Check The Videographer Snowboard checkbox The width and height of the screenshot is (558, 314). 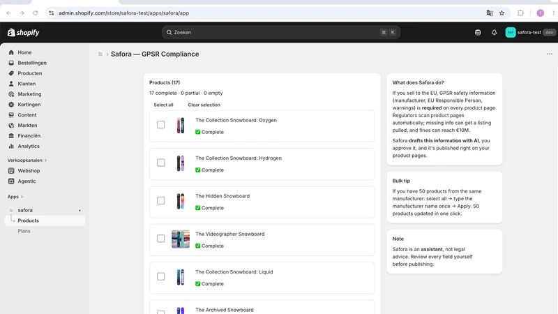click(161, 239)
